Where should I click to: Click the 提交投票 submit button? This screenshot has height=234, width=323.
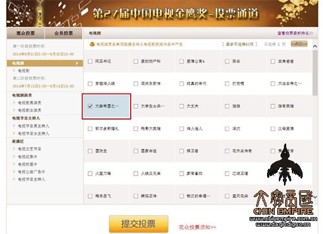139,224
